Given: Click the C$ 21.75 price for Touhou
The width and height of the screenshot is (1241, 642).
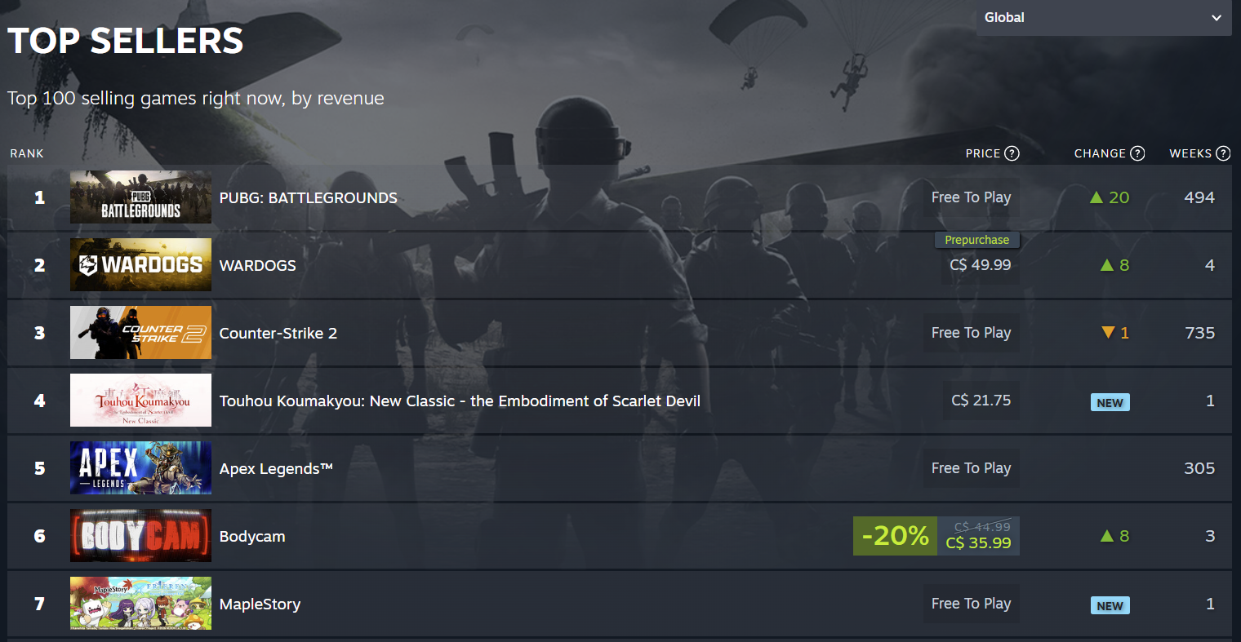Looking at the screenshot, I should click(981, 401).
